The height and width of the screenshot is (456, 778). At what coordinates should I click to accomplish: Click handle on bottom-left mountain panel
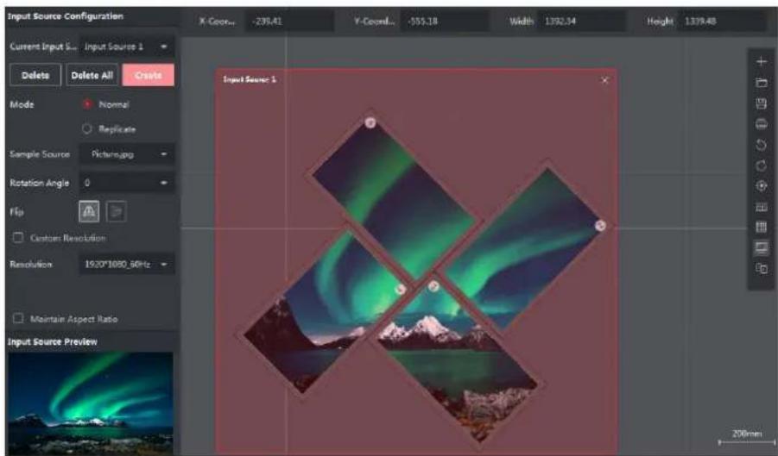(401, 289)
